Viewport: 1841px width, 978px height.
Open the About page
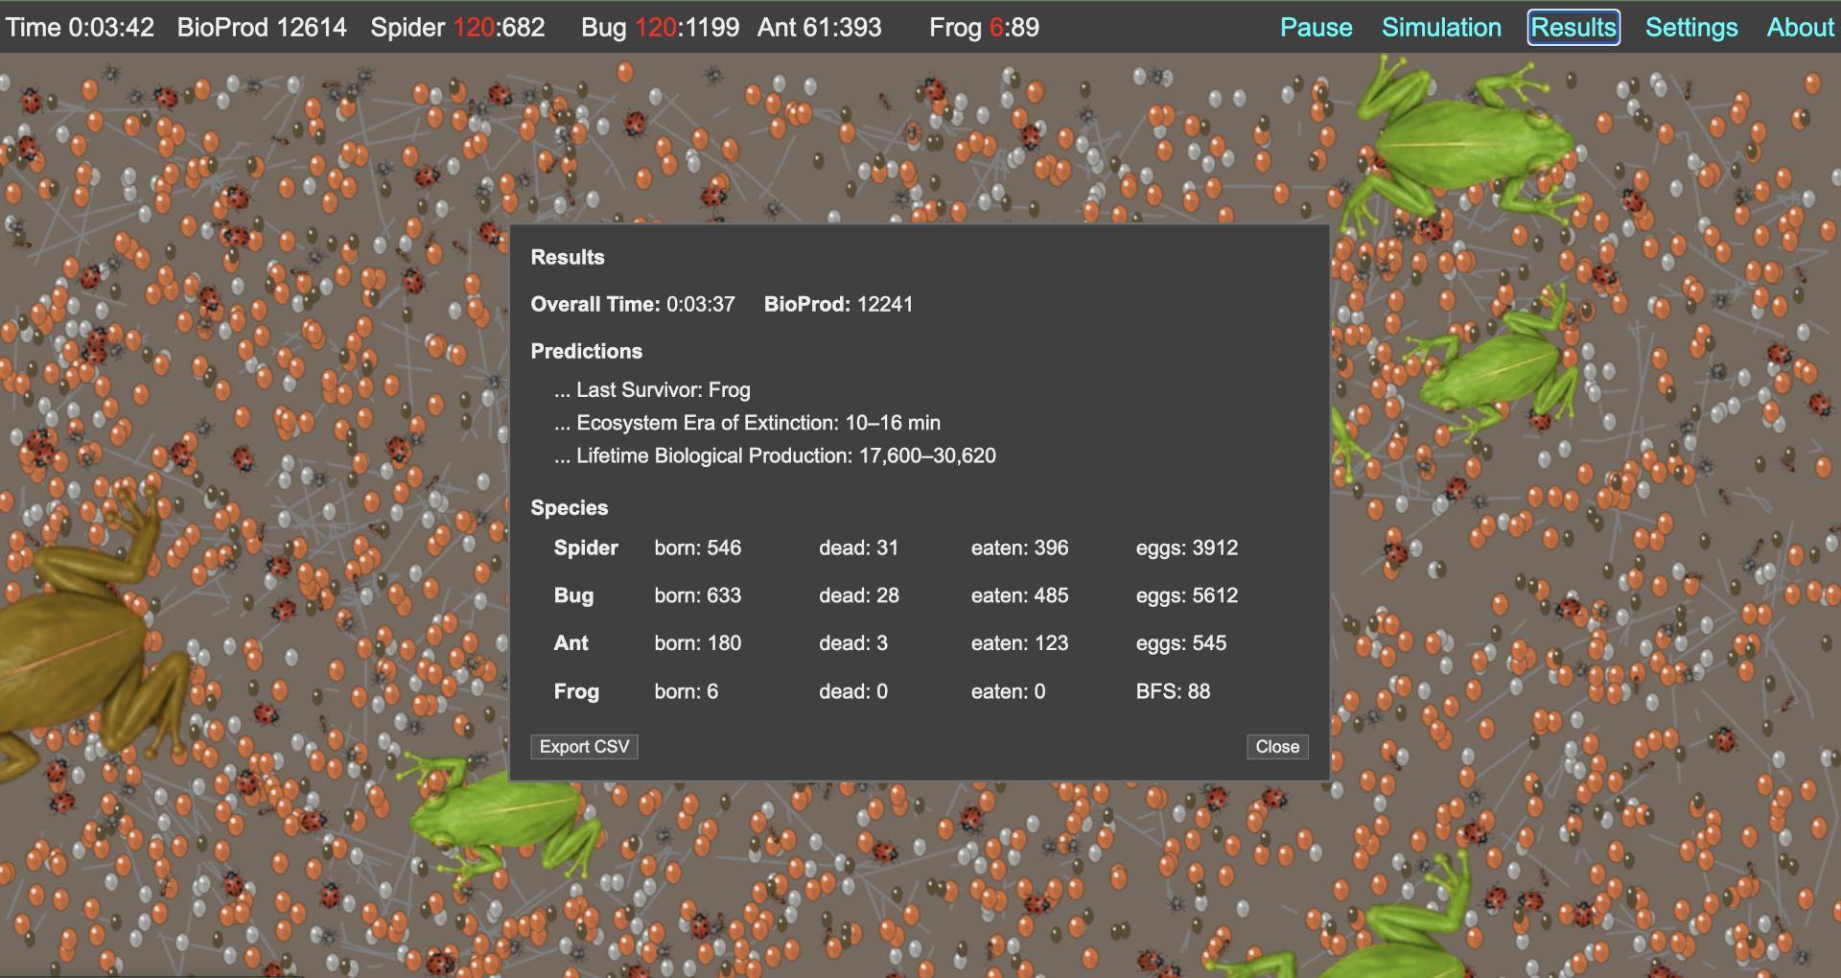1800,28
